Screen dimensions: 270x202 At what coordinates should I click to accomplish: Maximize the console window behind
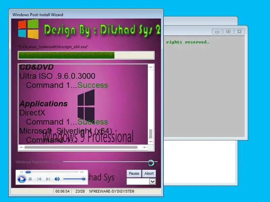point(228,32)
